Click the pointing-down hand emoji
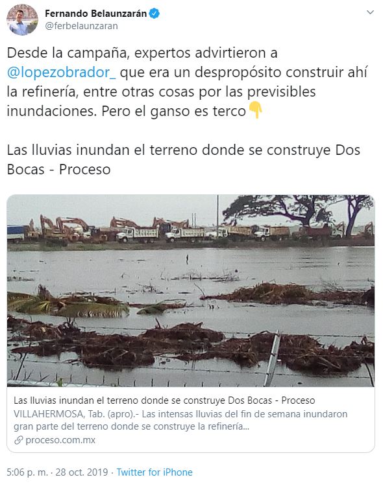 [256, 110]
